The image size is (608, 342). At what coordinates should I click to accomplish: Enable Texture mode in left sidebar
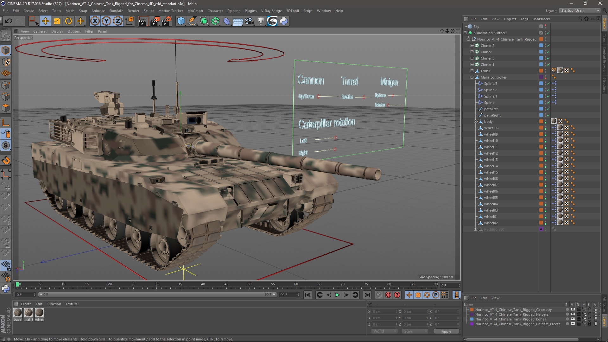6,62
